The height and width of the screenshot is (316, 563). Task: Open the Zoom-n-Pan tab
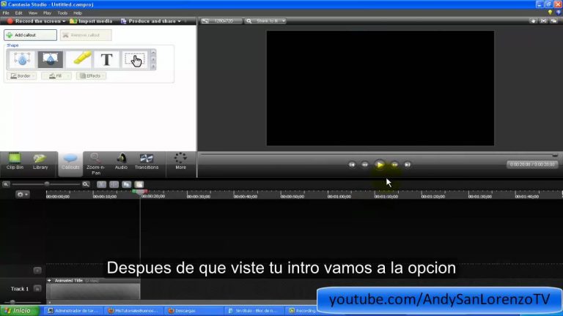pyautogui.click(x=95, y=164)
